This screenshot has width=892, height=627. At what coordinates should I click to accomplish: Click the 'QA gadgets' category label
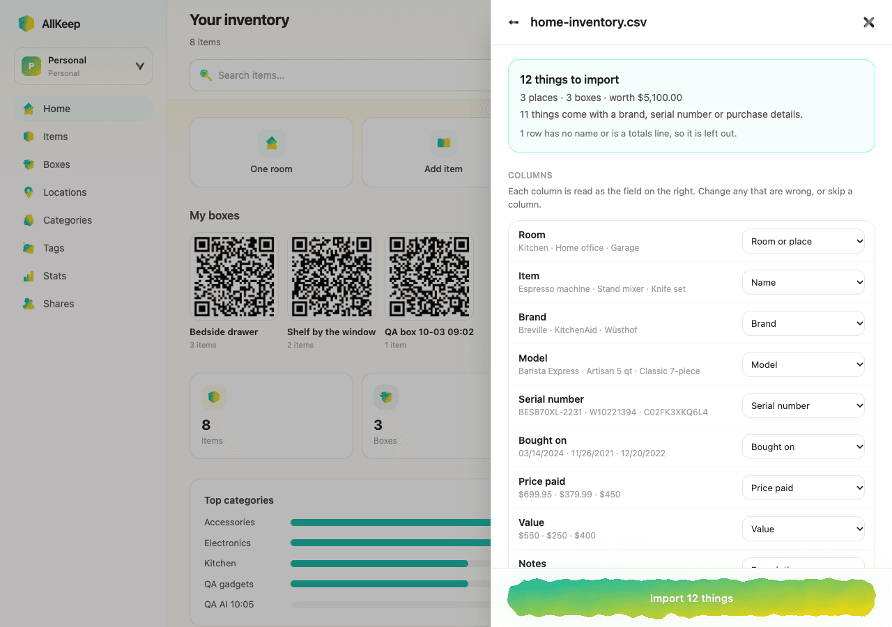coord(229,585)
